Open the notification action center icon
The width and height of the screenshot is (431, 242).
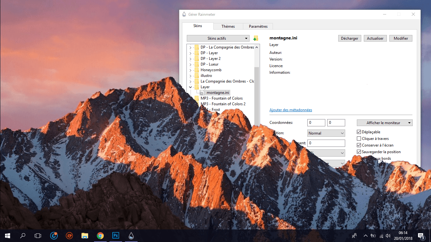(421, 235)
